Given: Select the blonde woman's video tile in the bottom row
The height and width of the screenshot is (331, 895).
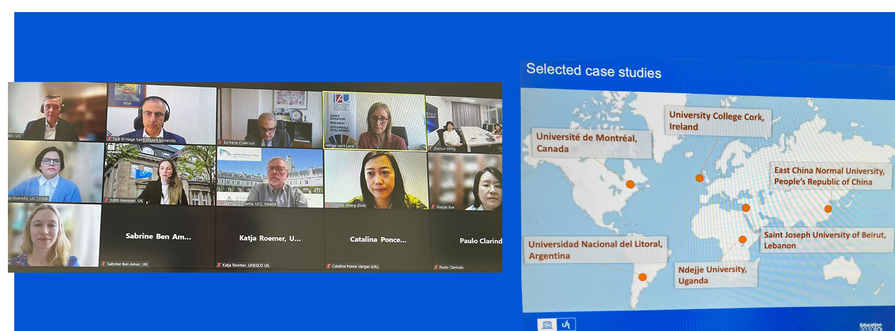Looking at the screenshot, I should tap(54, 235).
